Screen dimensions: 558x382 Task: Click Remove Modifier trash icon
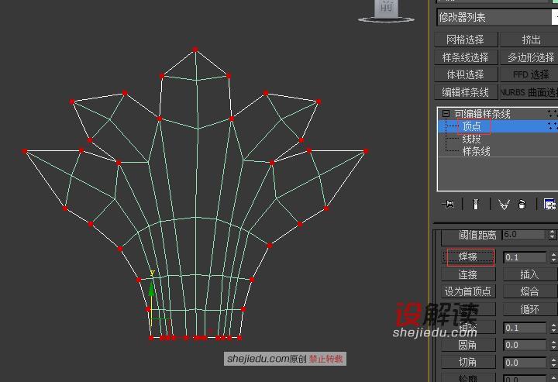click(522, 205)
